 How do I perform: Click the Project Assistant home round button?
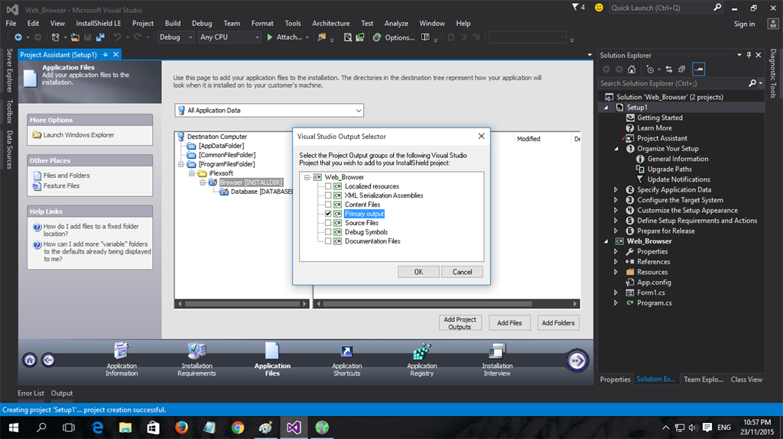(30, 360)
